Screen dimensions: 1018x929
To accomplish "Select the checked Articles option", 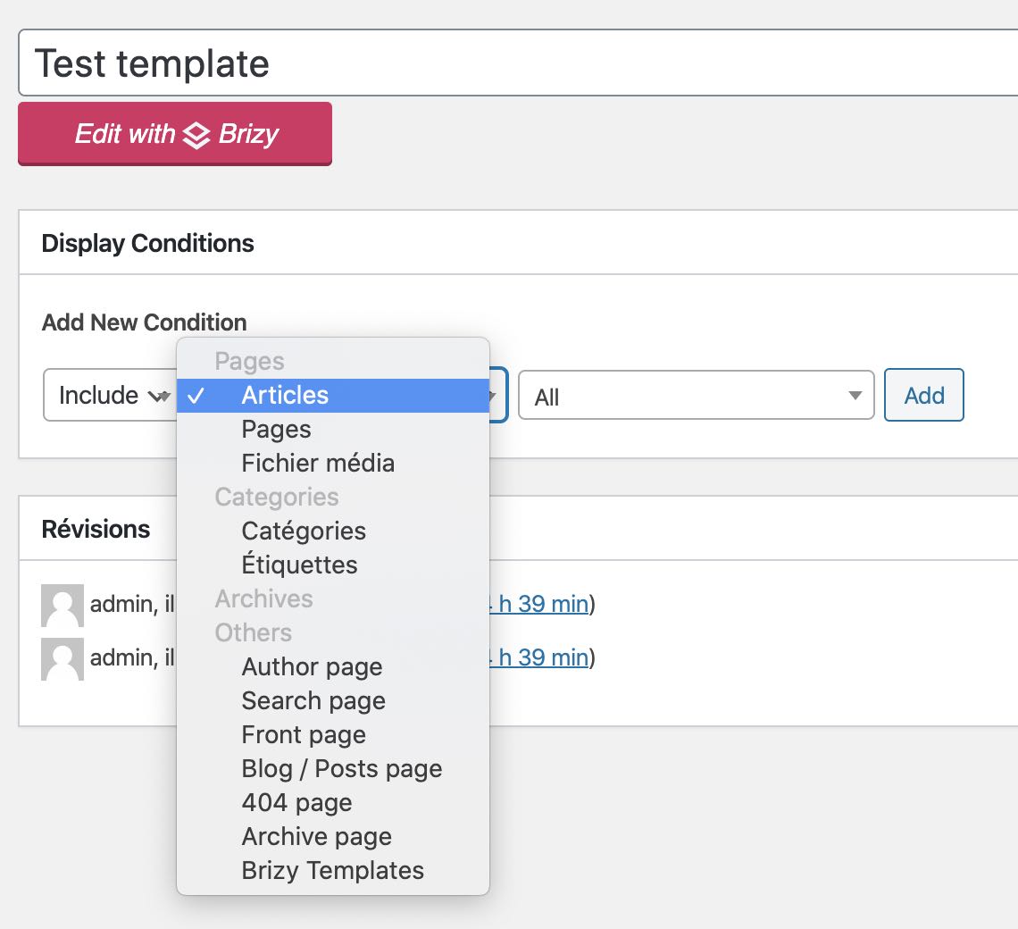I will click(285, 396).
